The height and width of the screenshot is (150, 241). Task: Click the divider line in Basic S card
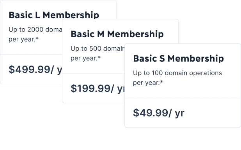[x=183, y=98]
